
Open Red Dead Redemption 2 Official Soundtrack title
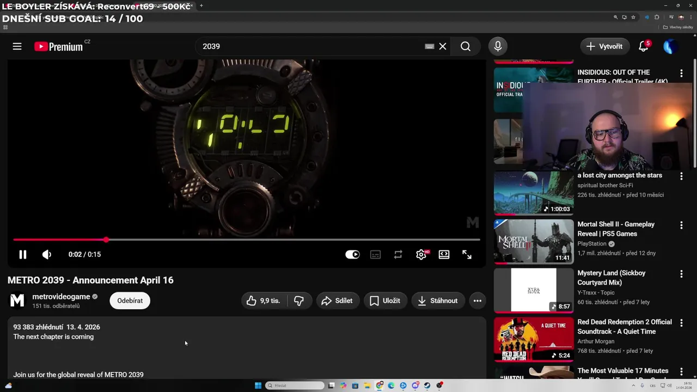pyautogui.click(x=624, y=327)
